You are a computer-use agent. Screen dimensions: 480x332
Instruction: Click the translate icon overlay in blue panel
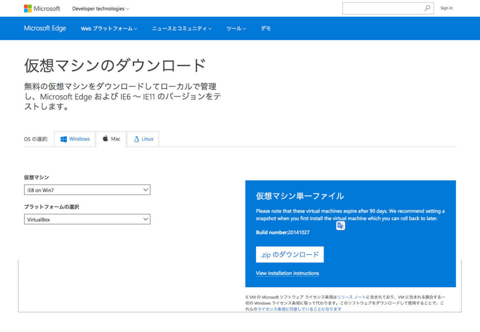coord(340,226)
